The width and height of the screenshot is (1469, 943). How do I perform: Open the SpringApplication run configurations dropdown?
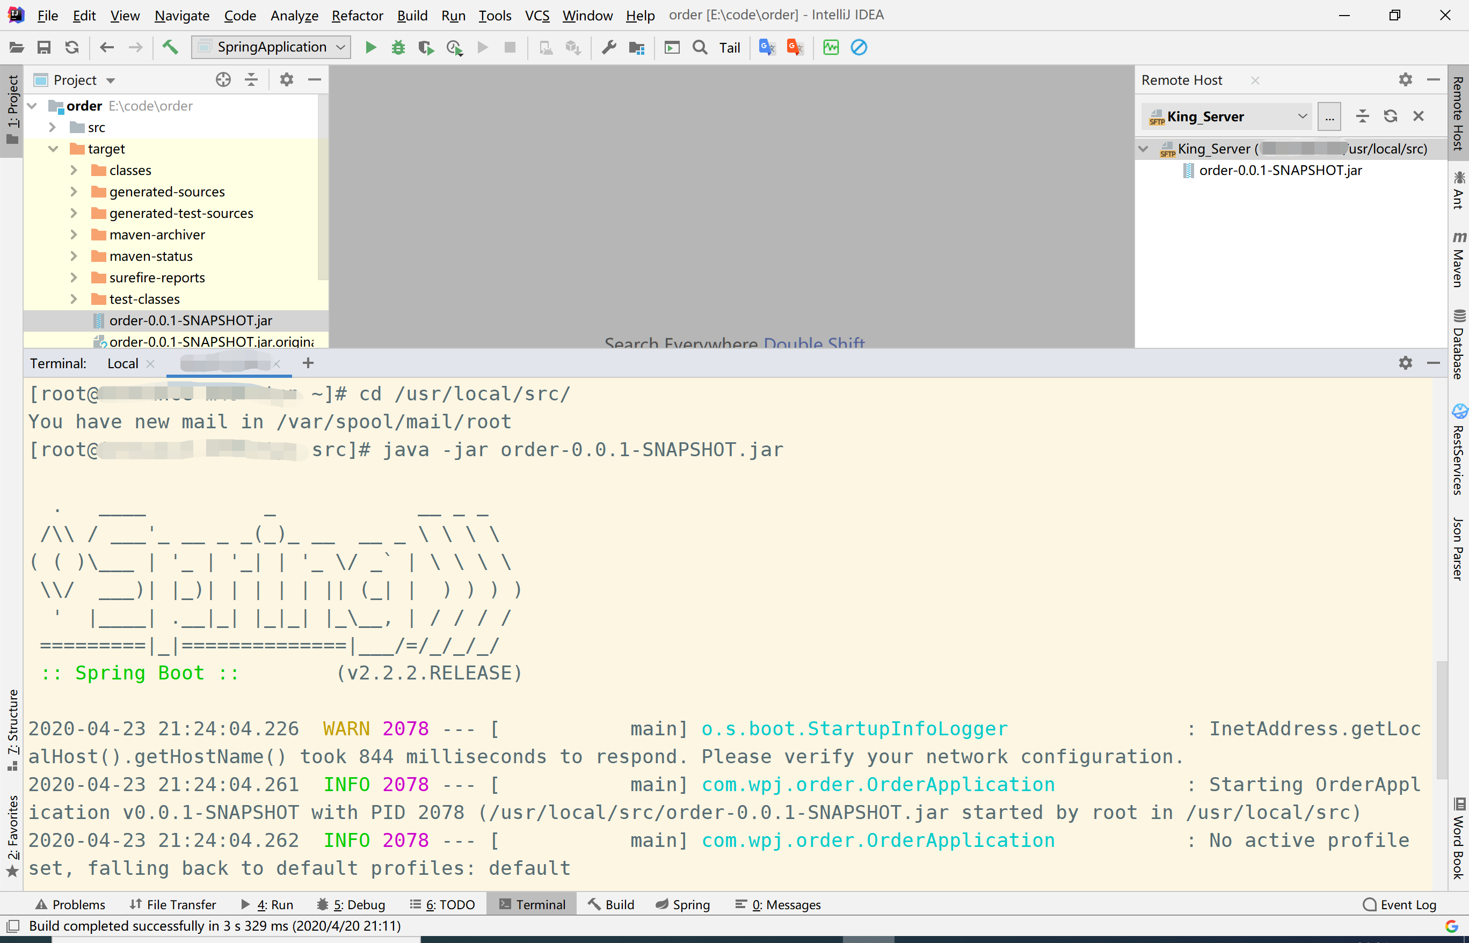pos(340,47)
